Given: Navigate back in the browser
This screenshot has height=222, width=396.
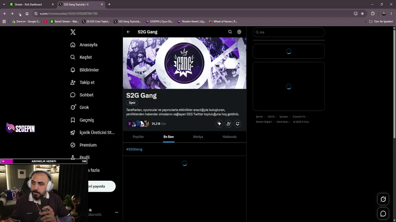Looking at the screenshot, I should point(5,14).
